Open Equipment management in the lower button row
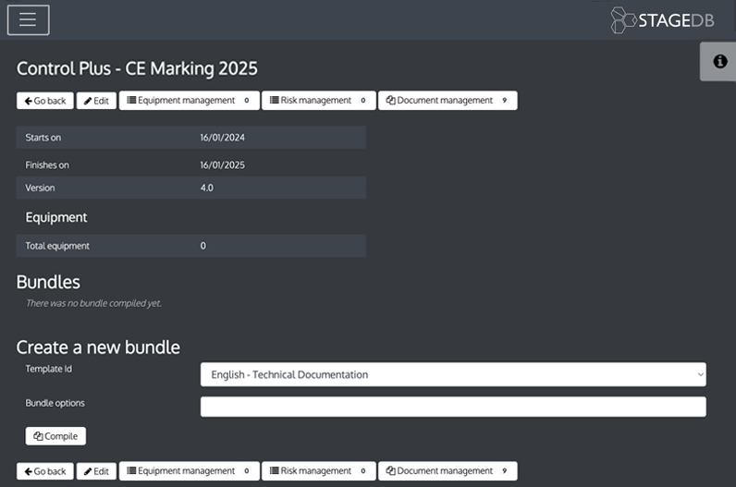 pos(189,471)
